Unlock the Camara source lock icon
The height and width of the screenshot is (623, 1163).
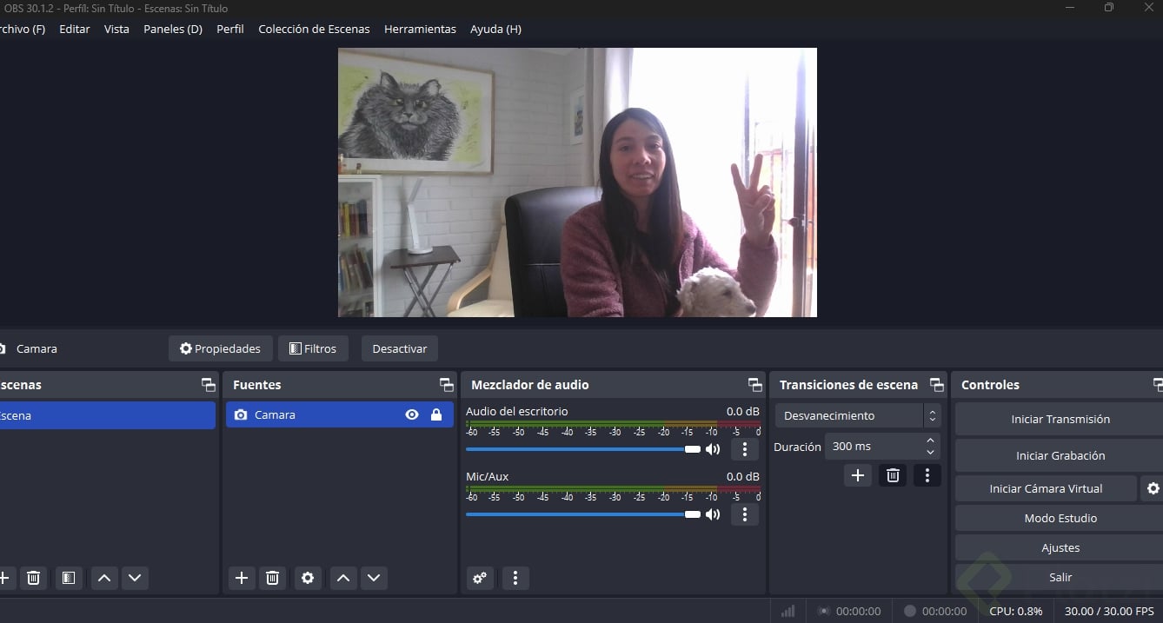pyautogui.click(x=436, y=415)
